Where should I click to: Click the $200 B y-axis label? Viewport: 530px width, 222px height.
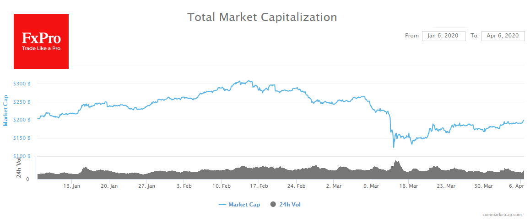(22, 120)
